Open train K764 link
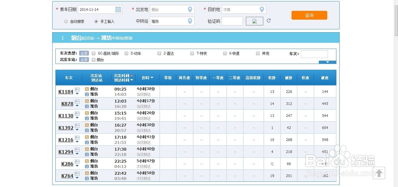The image size is (398, 187). point(67,176)
